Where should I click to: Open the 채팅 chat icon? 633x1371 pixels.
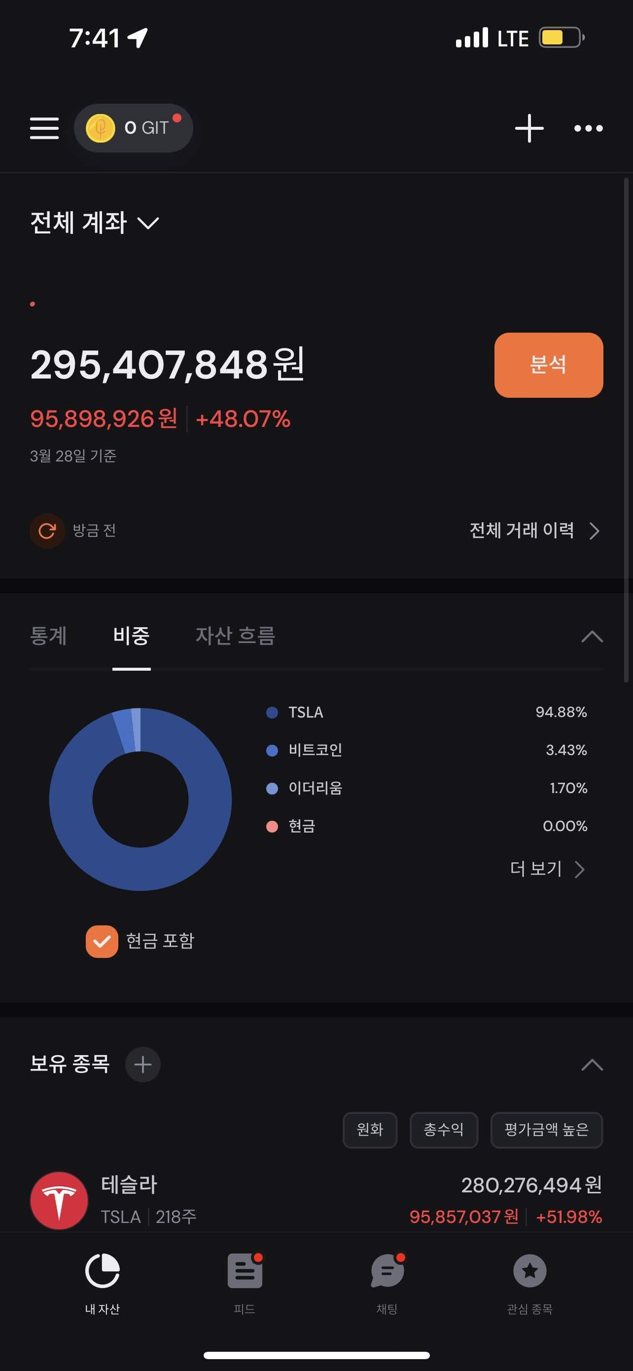(387, 1271)
